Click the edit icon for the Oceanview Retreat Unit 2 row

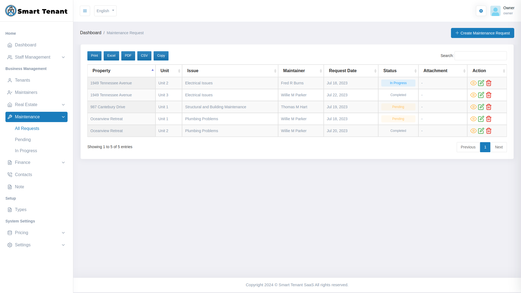coord(481,130)
